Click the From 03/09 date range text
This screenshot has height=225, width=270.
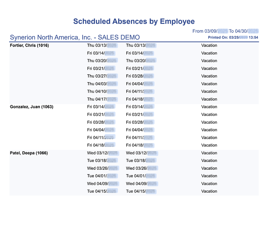(225, 31)
